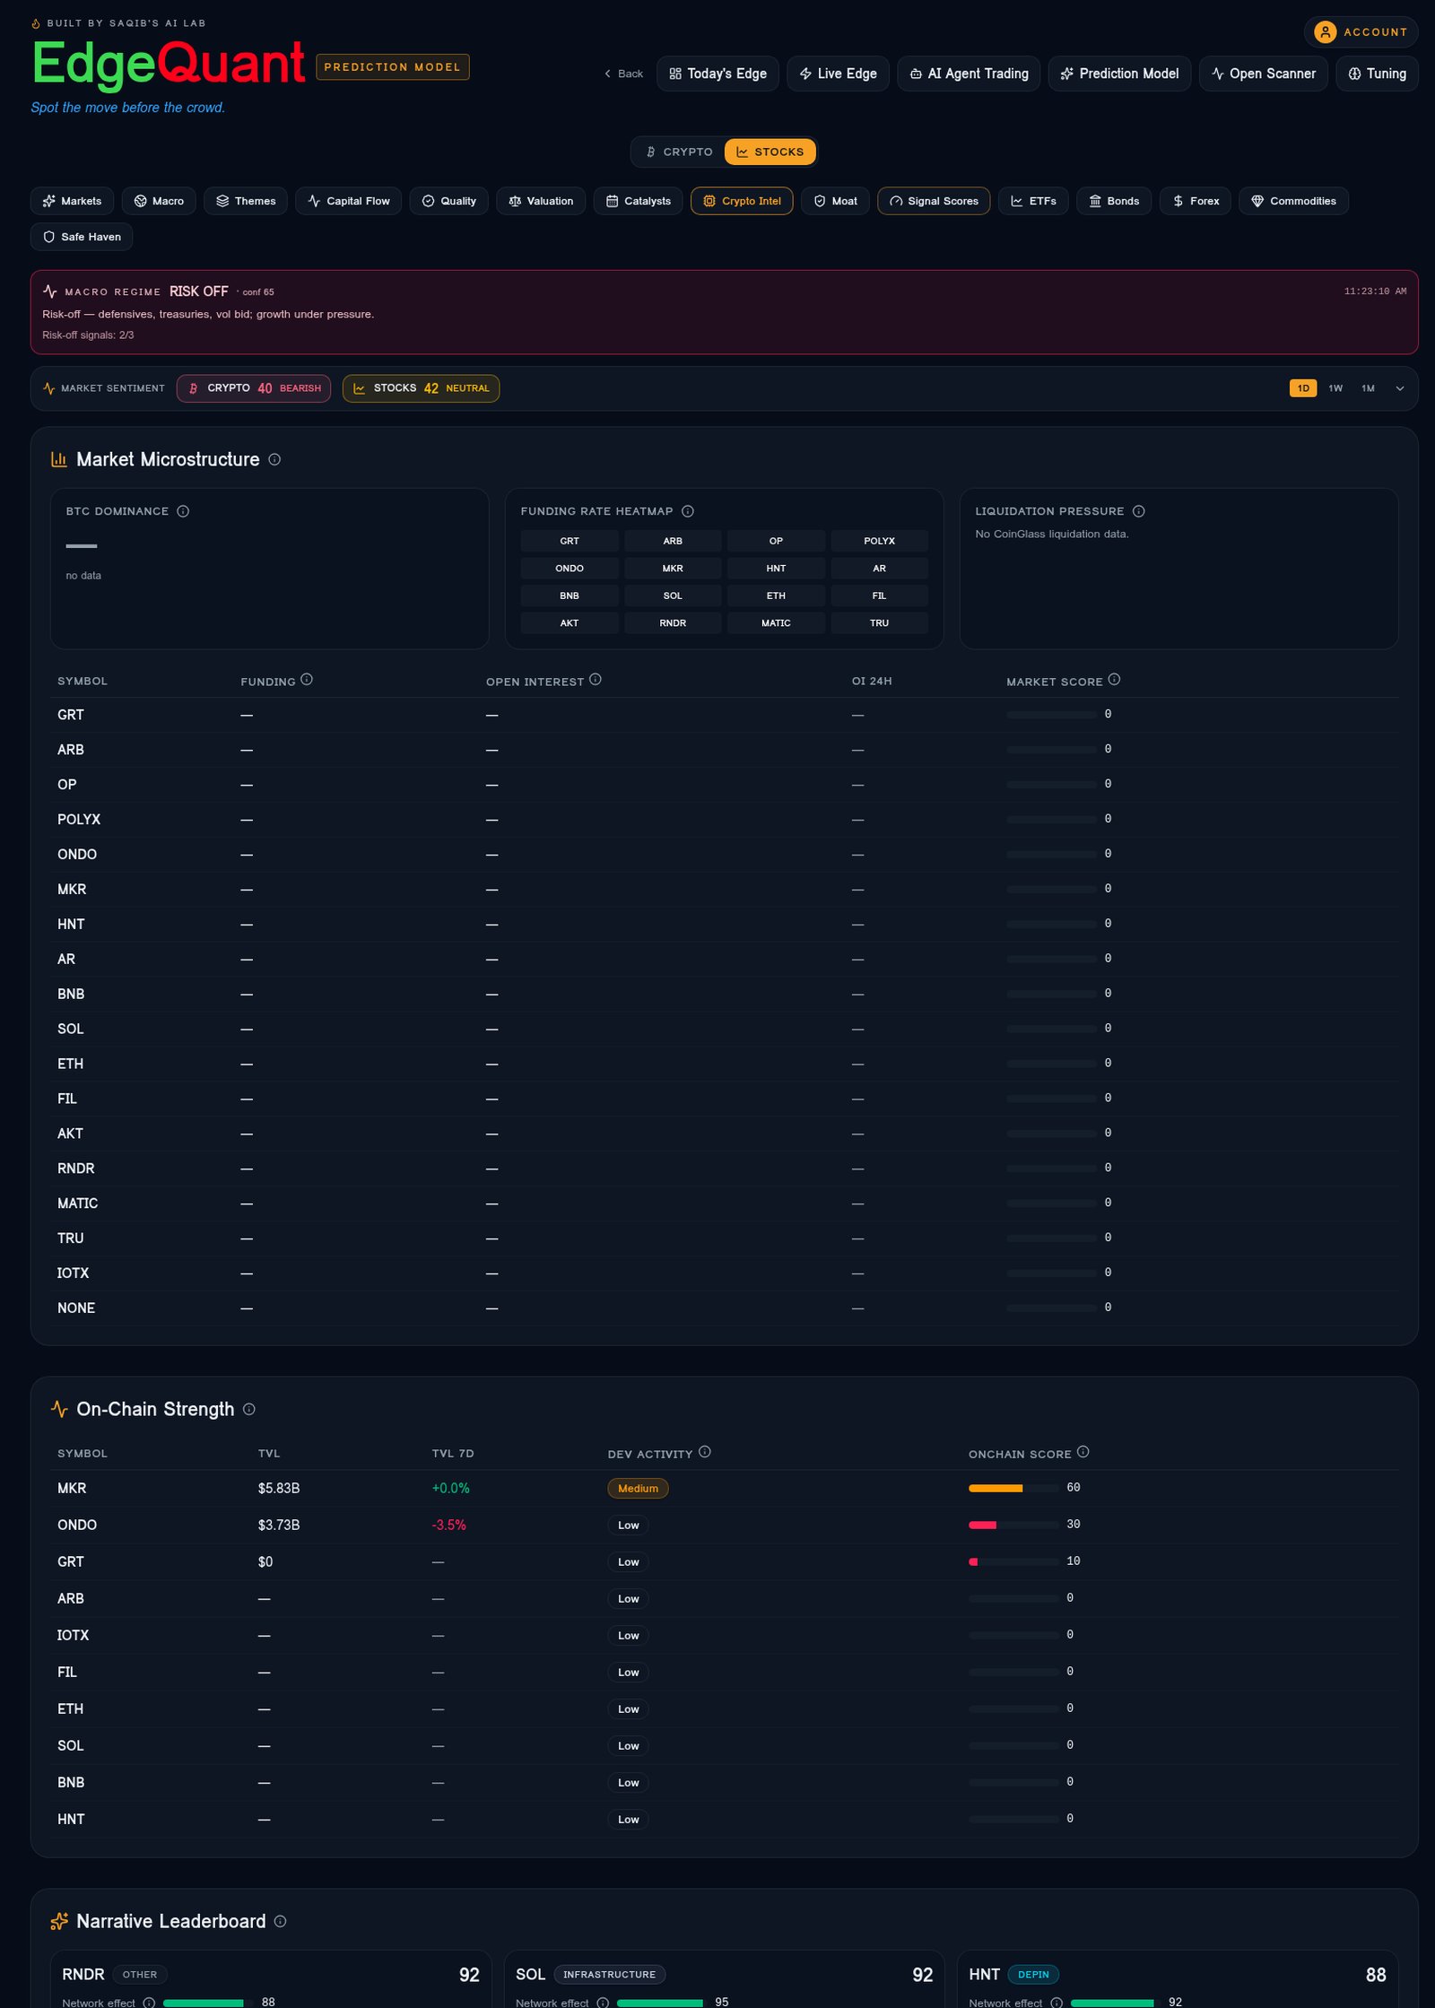The image size is (1435, 2008).
Task: Click the RNDR Network effect info icon
Action: [x=150, y=2002]
